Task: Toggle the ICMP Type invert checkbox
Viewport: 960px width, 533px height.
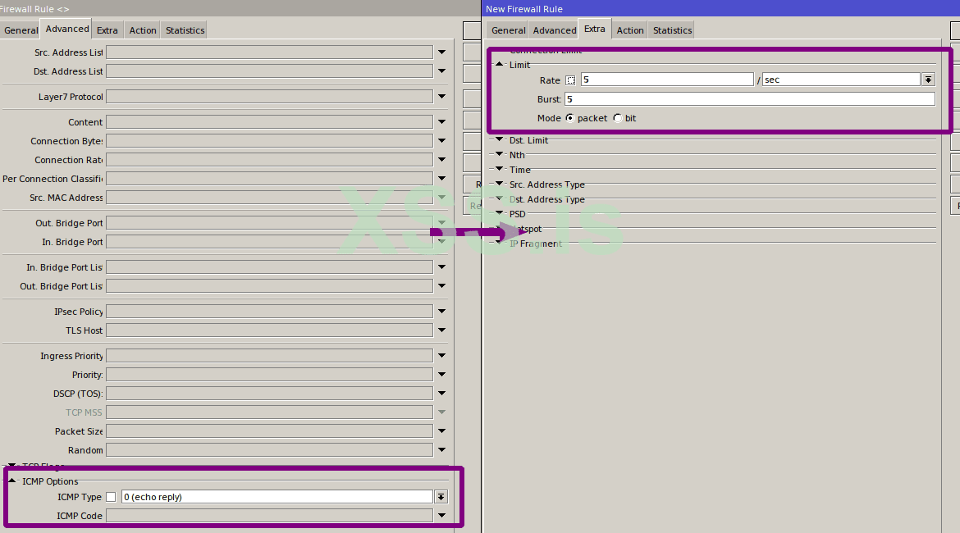Action: [x=111, y=497]
